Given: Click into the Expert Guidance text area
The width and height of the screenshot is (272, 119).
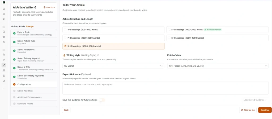Looking at the screenshot, I should [x=165, y=88].
